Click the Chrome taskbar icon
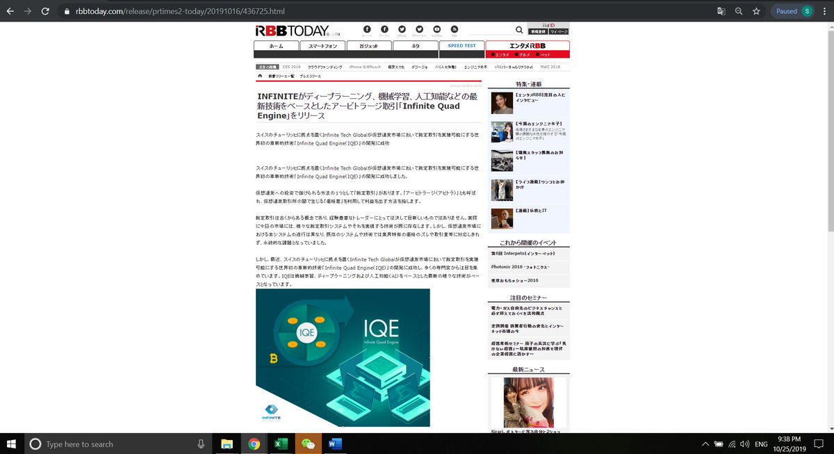 [x=254, y=444]
